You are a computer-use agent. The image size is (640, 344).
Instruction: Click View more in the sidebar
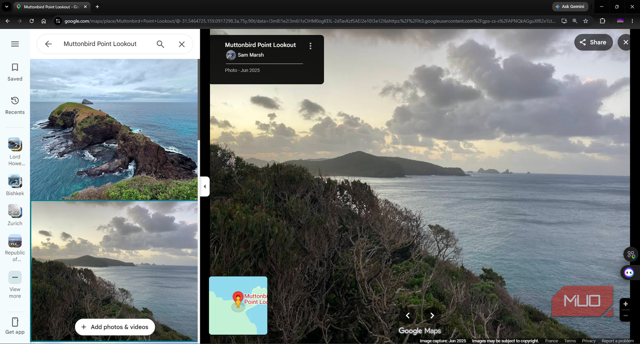click(15, 285)
